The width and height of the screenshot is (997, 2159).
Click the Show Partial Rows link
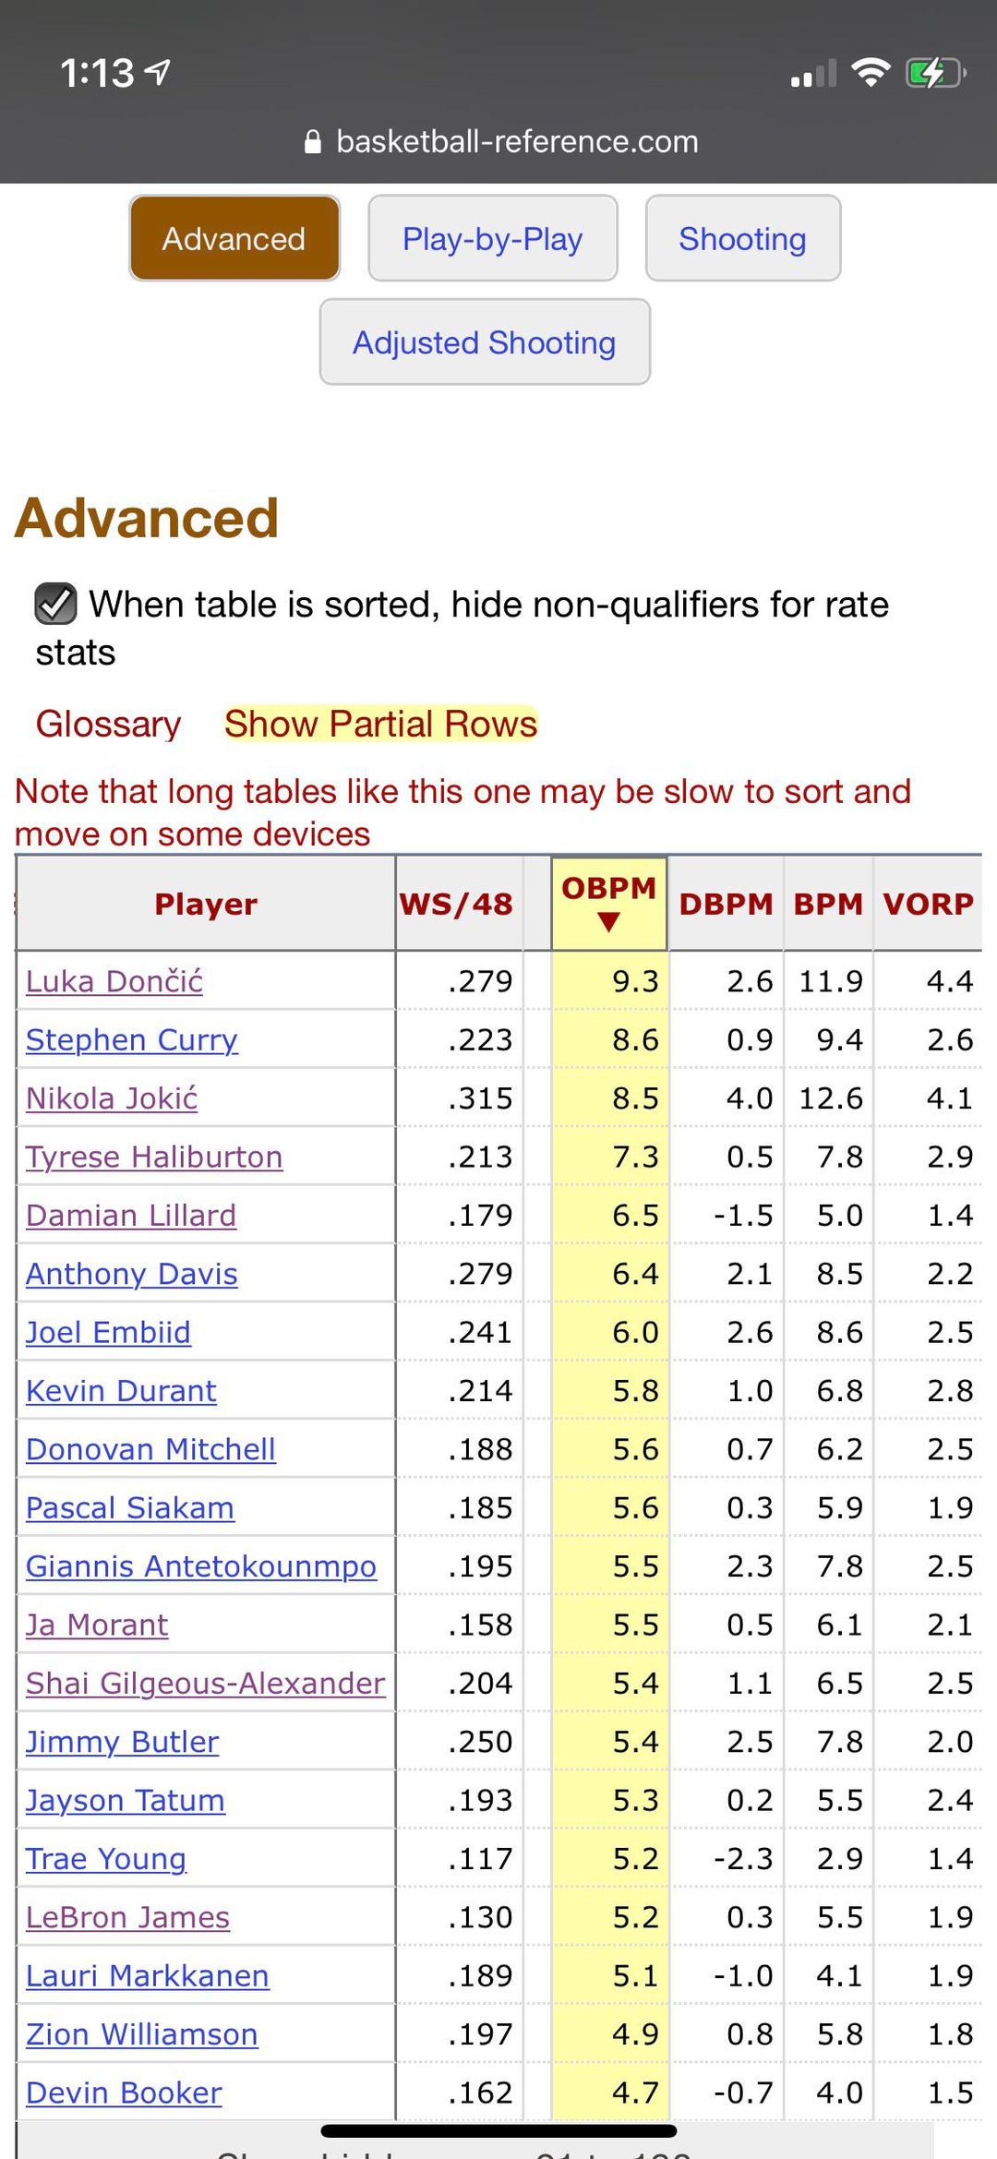point(380,724)
